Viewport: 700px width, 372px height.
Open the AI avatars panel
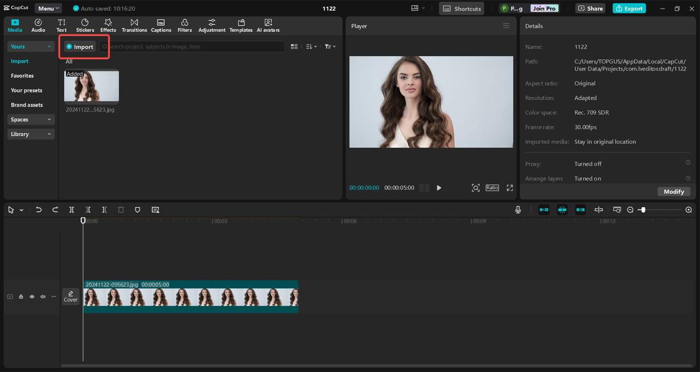[268, 26]
